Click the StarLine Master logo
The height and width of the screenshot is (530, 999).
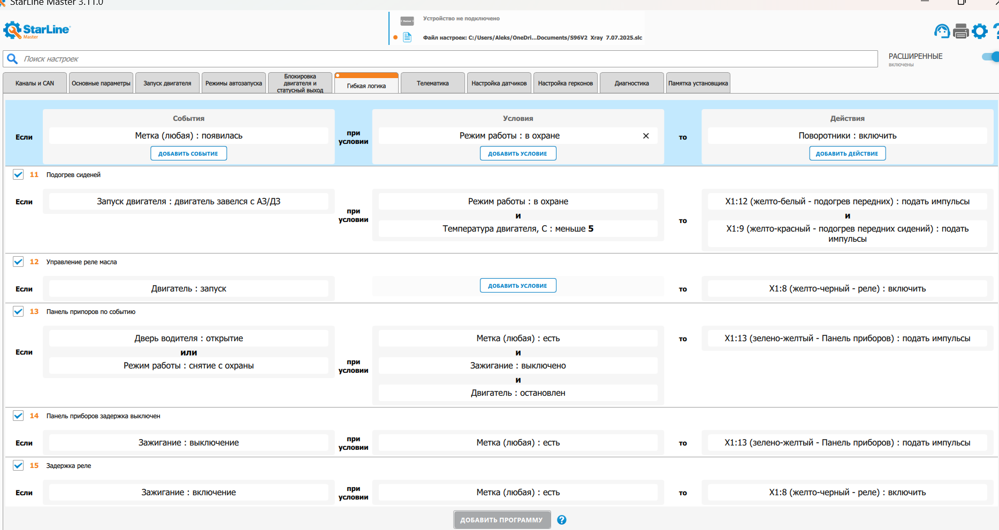(x=37, y=30)
